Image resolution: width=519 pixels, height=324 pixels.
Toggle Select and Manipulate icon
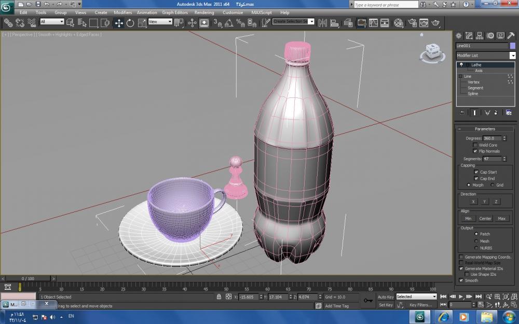[192, 22]
